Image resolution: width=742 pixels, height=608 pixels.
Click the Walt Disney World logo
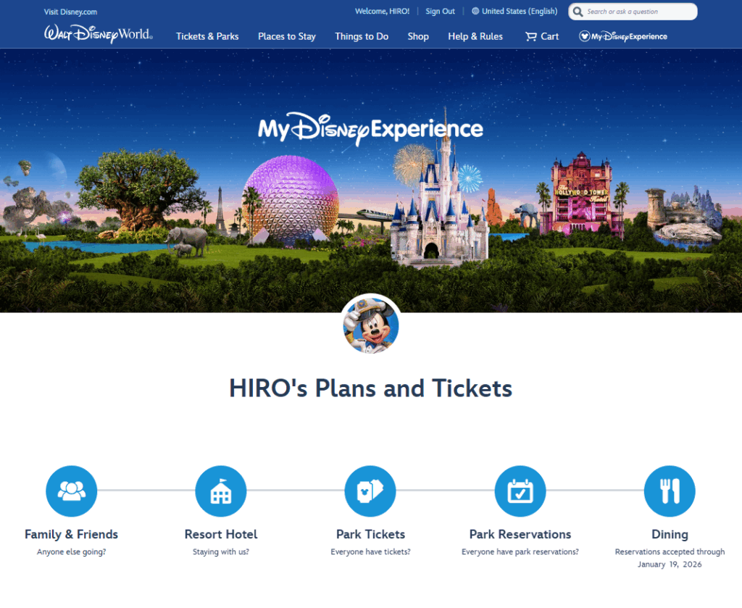pos(98,34)
